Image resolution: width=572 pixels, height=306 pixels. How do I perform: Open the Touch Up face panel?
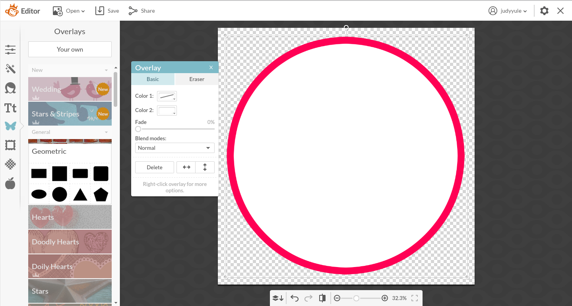click(x=10, y=88)
